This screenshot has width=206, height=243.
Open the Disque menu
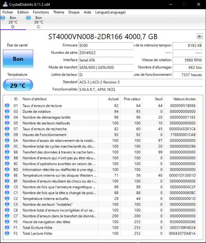pyautogui.click(x=74, y=12)
